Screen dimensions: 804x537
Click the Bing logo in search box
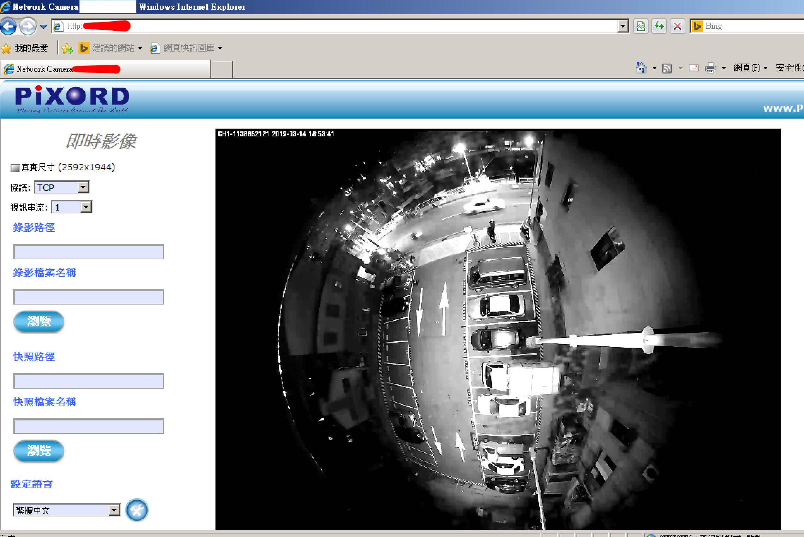click(697, 26)
